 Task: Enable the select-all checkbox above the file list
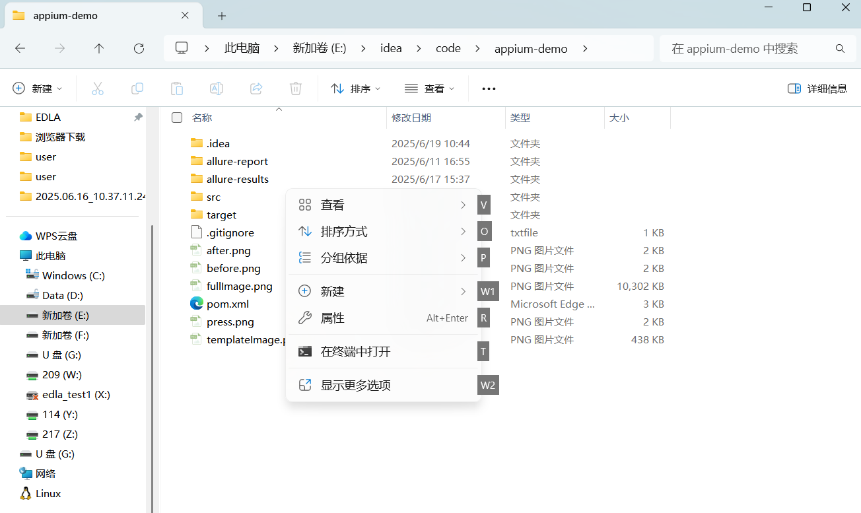pyautogui.click(x=176, y=117)
